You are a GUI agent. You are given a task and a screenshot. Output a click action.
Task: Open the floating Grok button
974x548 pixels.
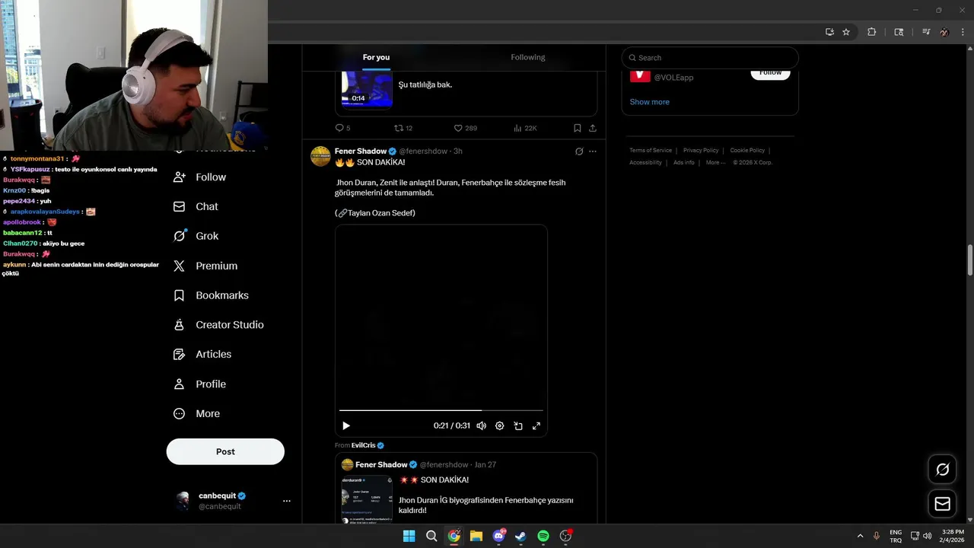(942, 470)
